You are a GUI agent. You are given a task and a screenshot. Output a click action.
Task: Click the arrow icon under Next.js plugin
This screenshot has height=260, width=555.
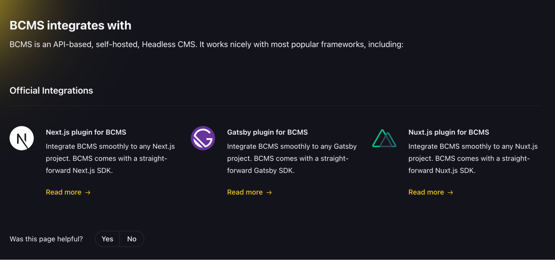[x=88, y=193]
